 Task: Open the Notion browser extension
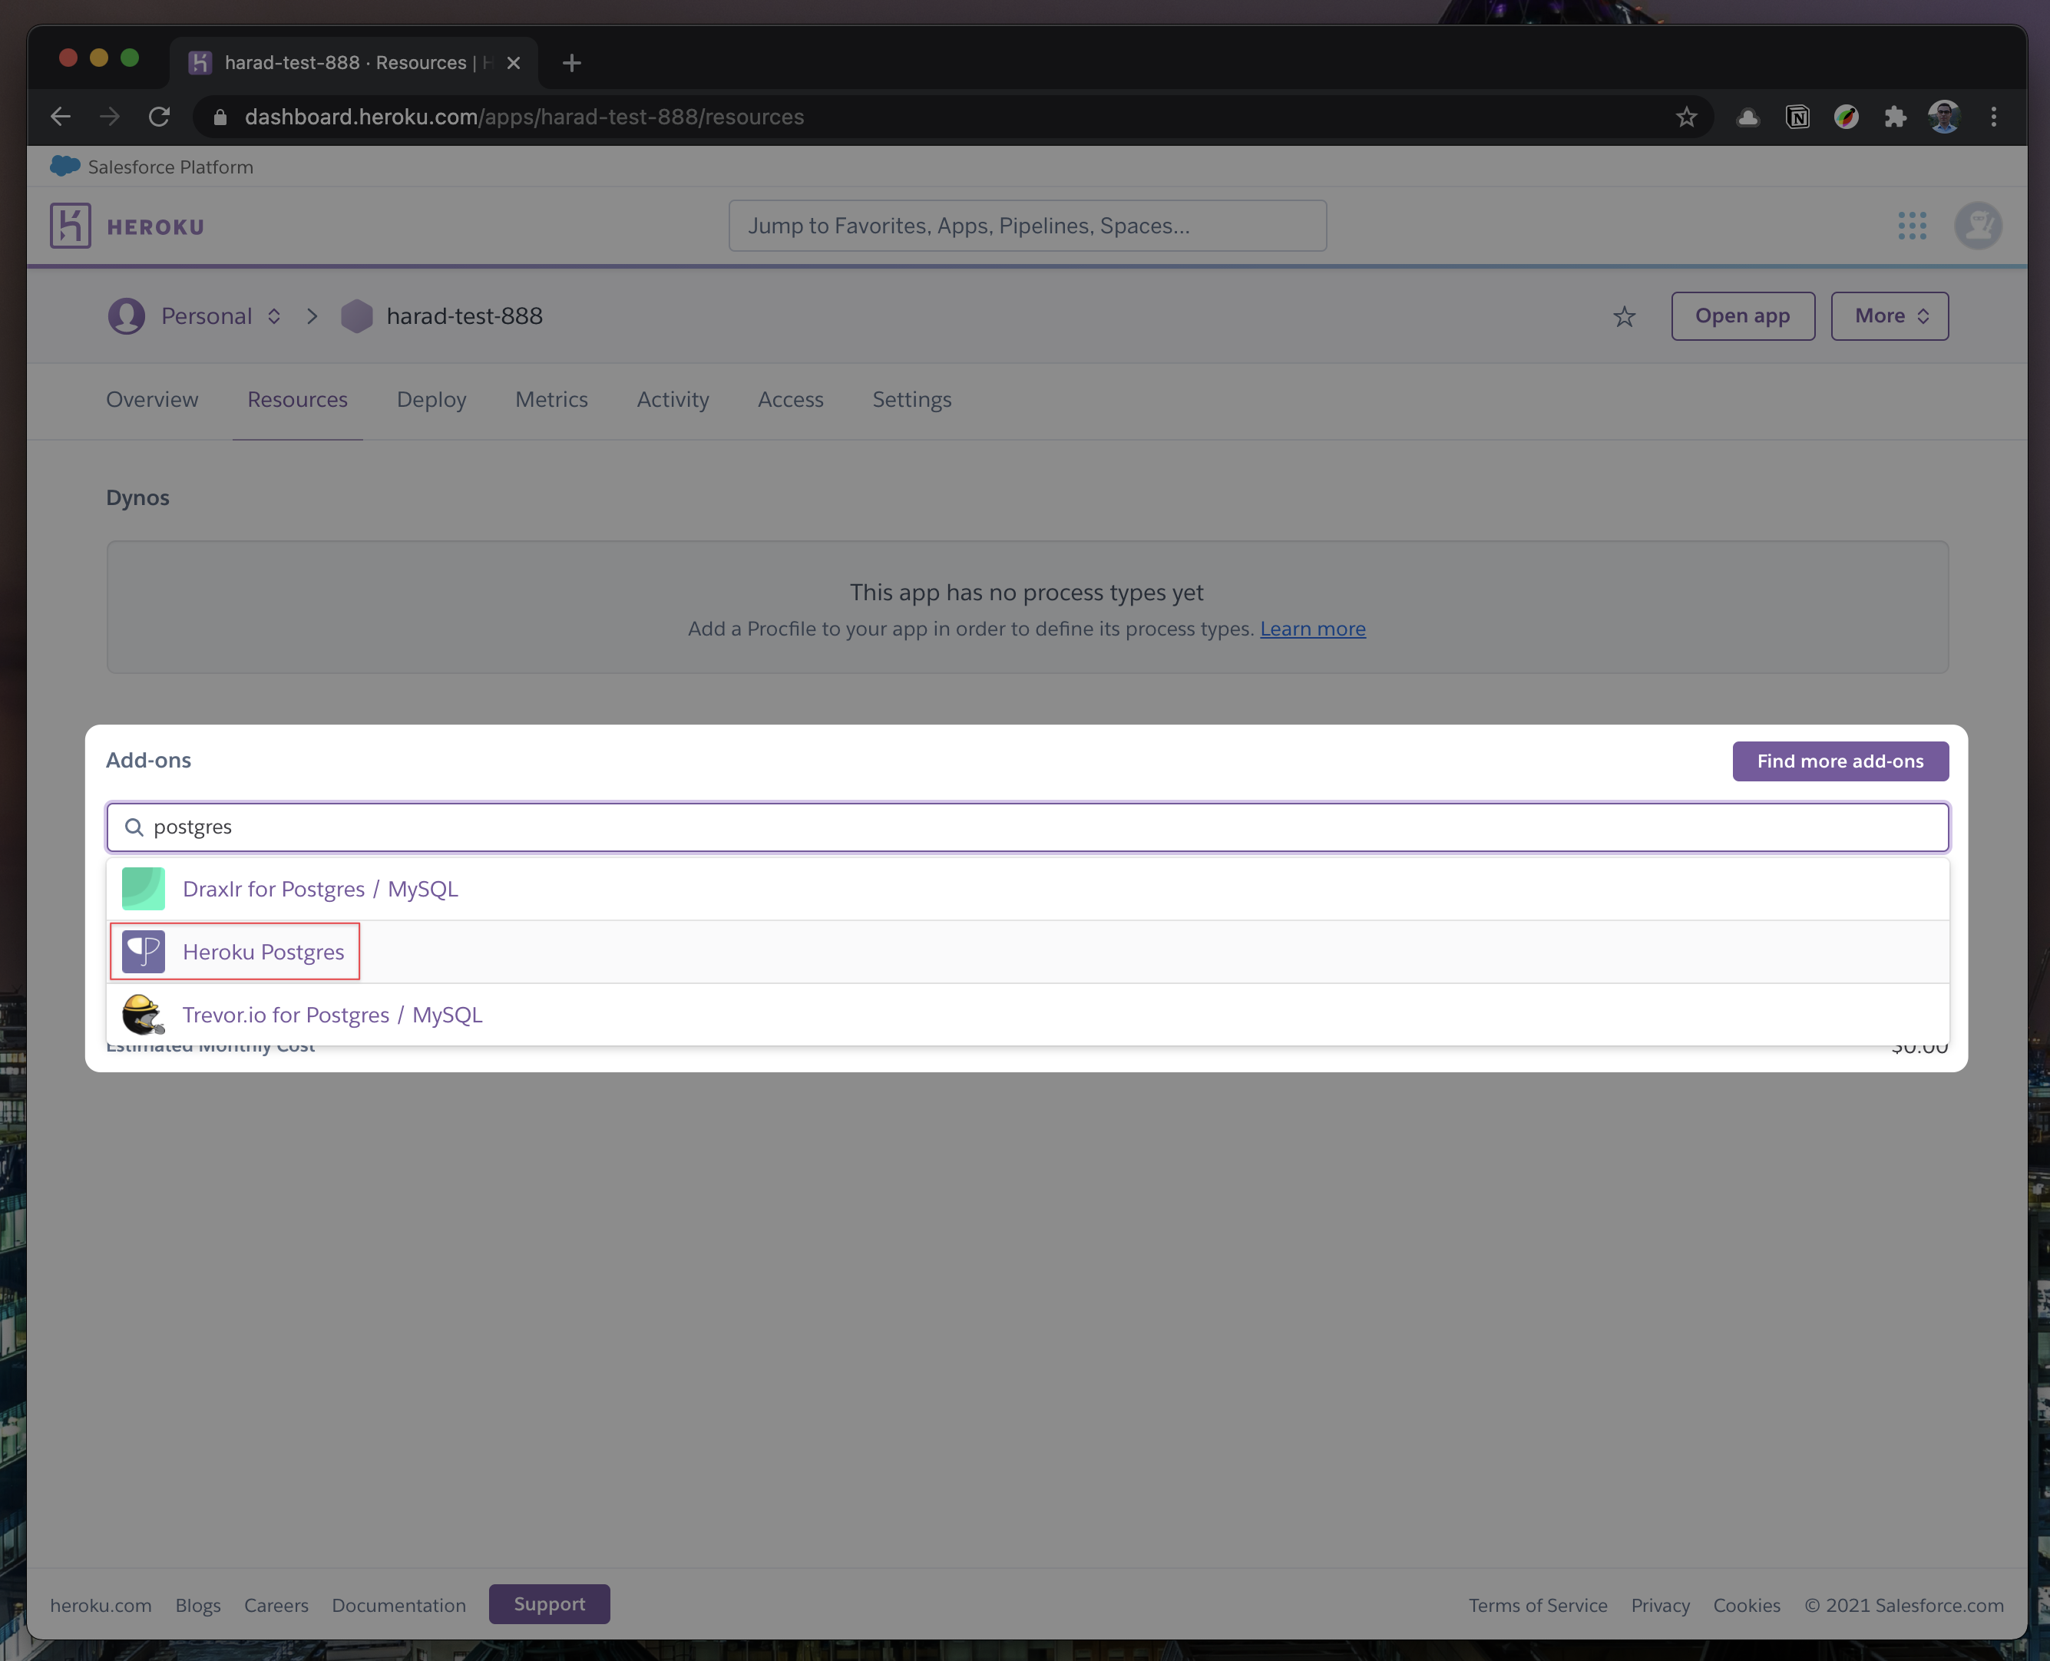pyautogui.click(x=1797, y=117)
